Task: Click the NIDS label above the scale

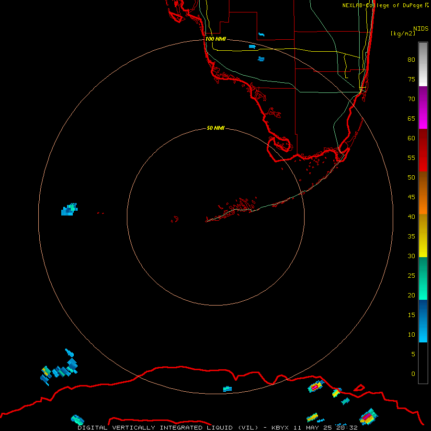Action: (x=421, y=29)
